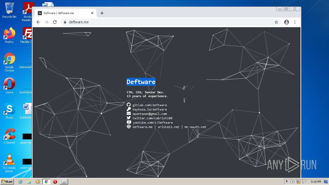The height and width of the screenshot is (185, 329).
Task: Click the text CTO, CEO, Senior Dev.
Action: [145, 92]
